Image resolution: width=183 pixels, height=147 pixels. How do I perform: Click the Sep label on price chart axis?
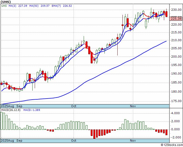coord(19,106)
